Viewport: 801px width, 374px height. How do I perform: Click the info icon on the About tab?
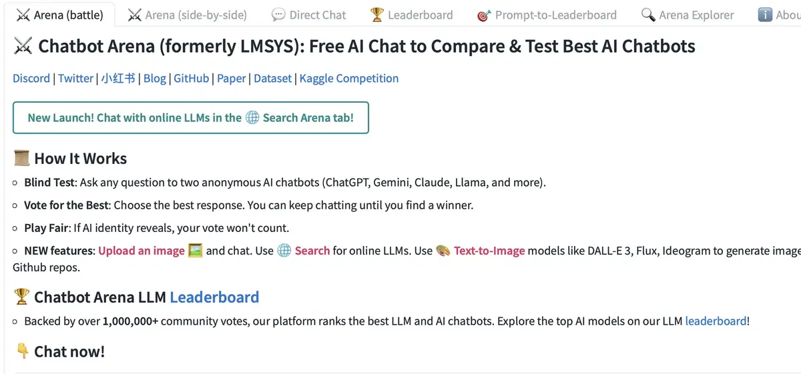(x=765, y=15)
